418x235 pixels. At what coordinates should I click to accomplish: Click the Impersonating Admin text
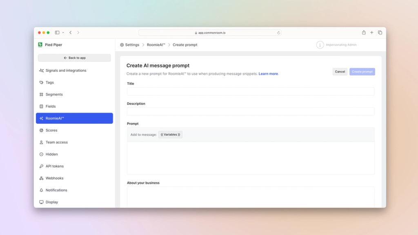tap(341, 45)
